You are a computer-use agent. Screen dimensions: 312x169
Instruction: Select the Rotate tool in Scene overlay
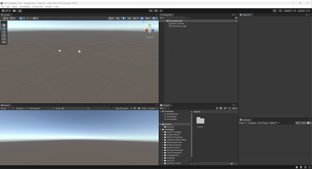point(4,32)
